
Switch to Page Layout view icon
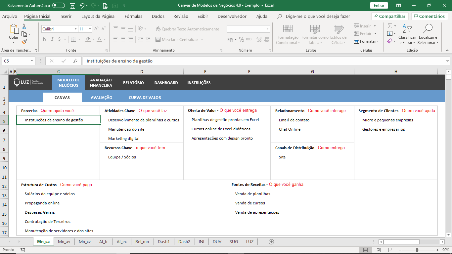tap(378, 250)
